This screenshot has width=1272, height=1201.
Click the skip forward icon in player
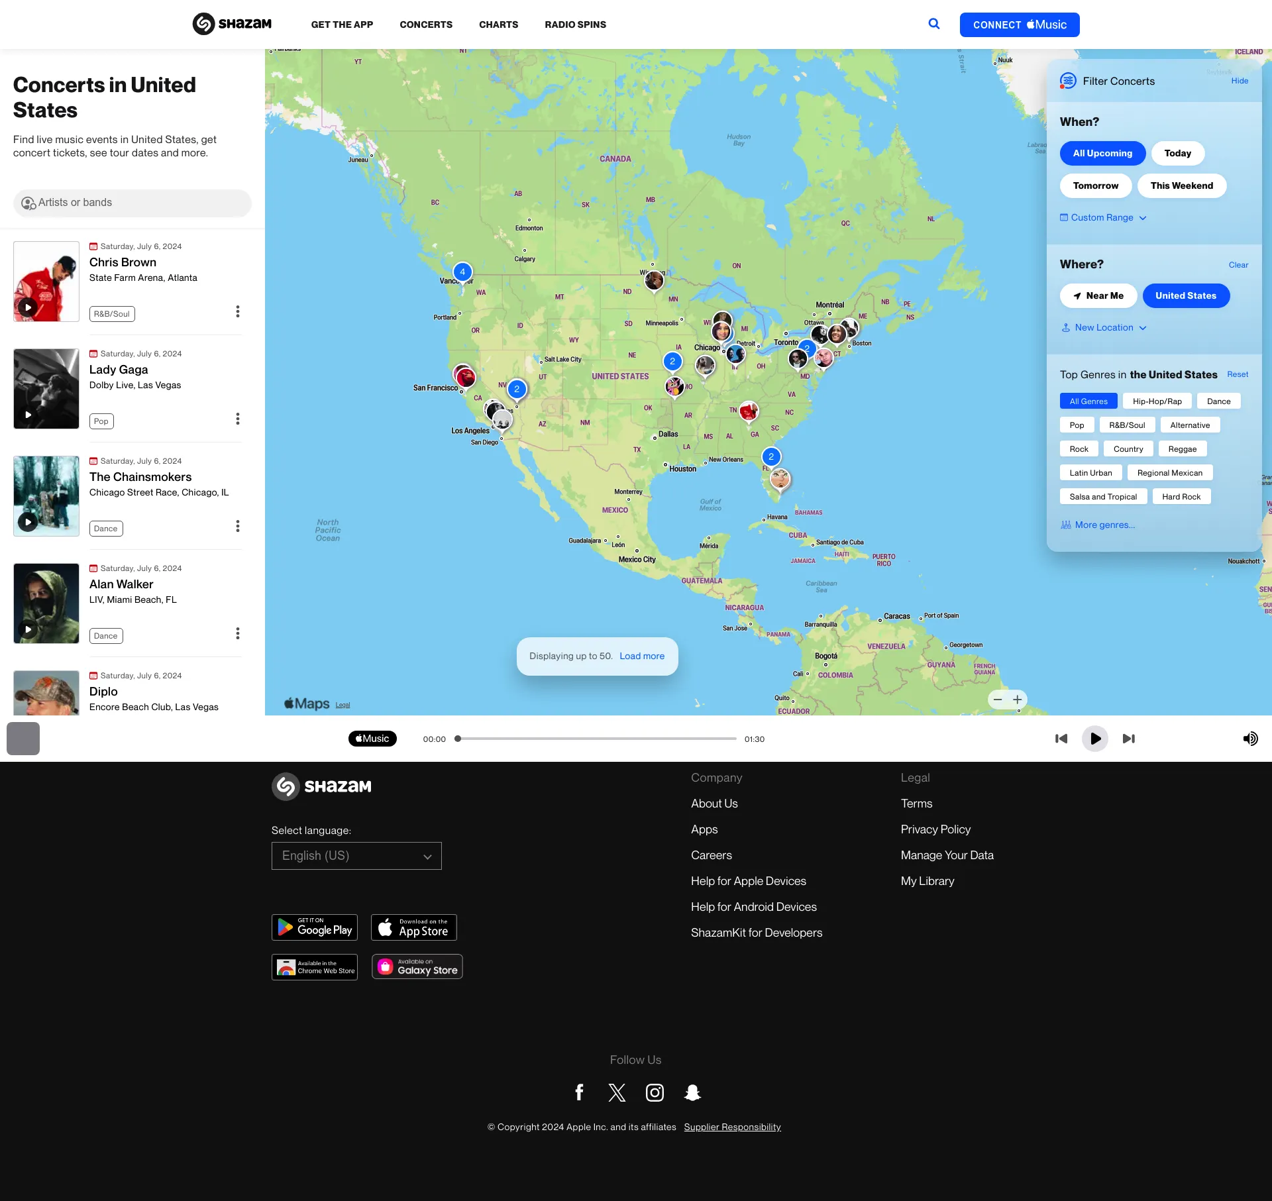1129,738
